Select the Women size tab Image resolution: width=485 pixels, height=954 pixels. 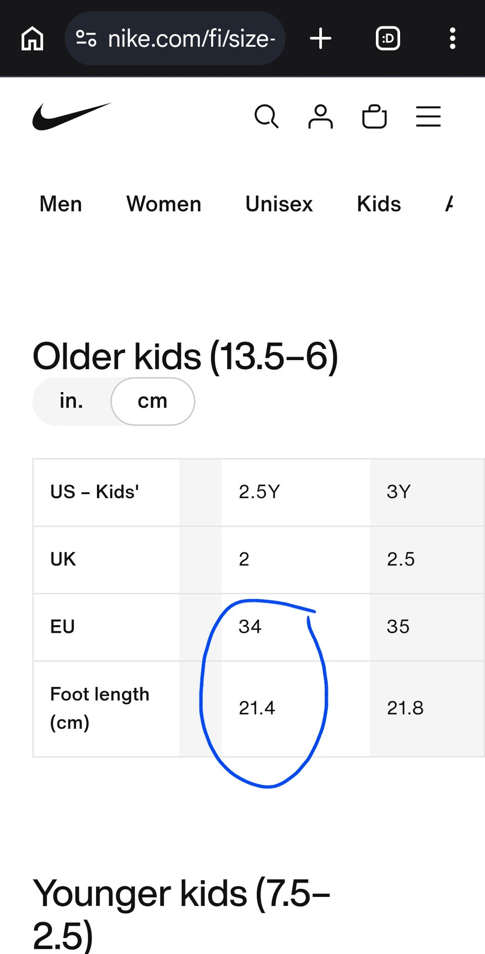[x=164, y=204]
